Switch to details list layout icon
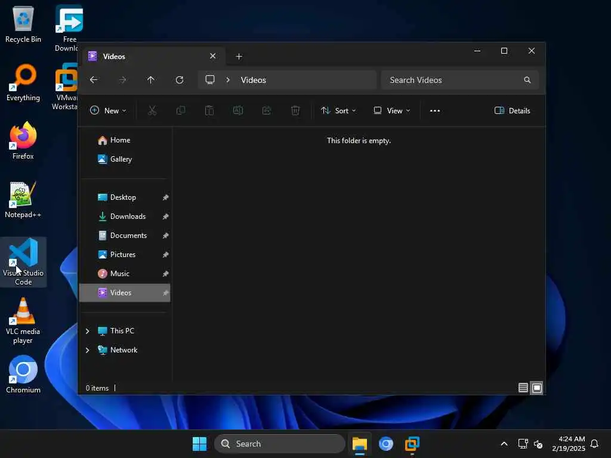This screenshot has width=611, height=458. pos(523,388)
